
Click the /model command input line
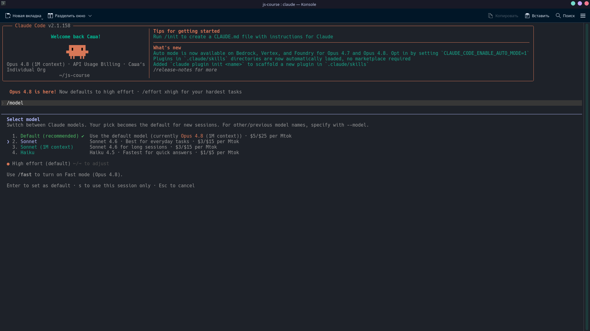click(291, 103)
